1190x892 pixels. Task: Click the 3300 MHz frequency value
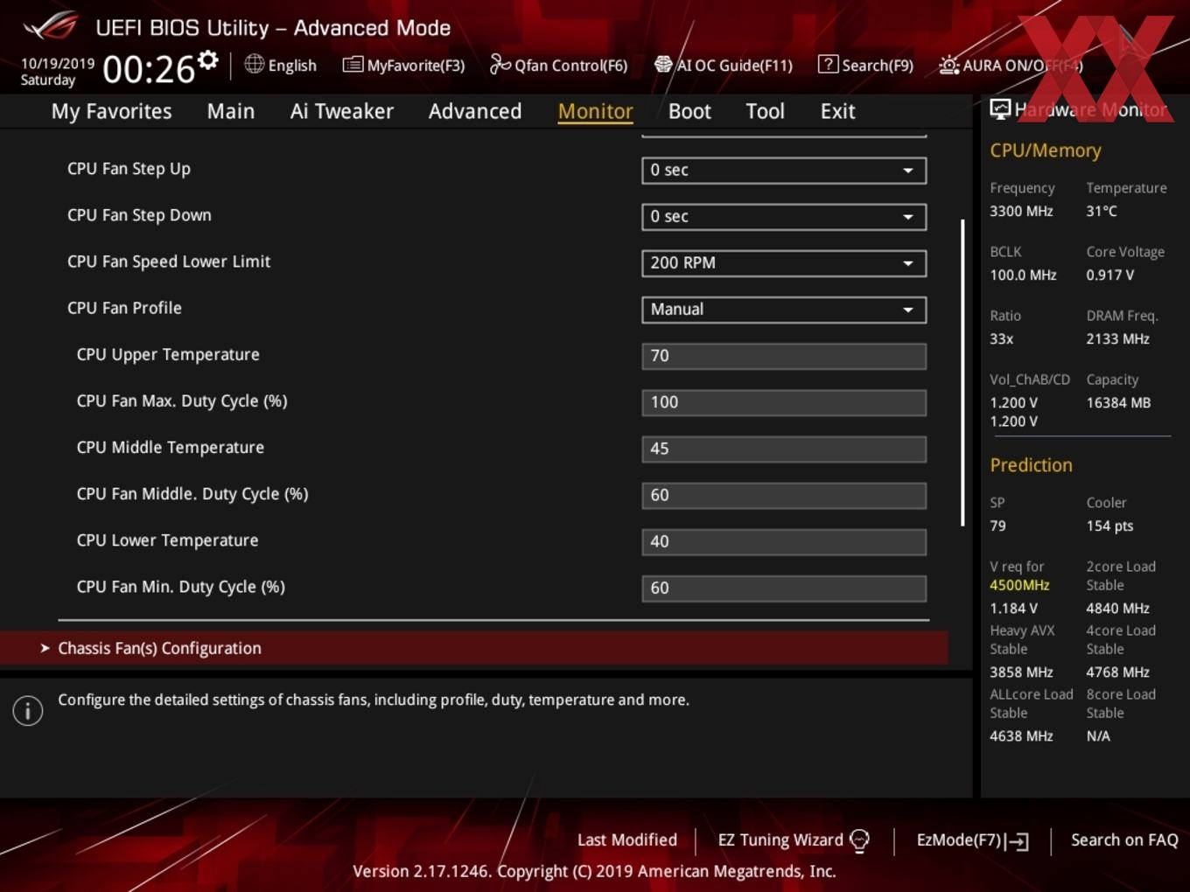[x=1021, y=211]
